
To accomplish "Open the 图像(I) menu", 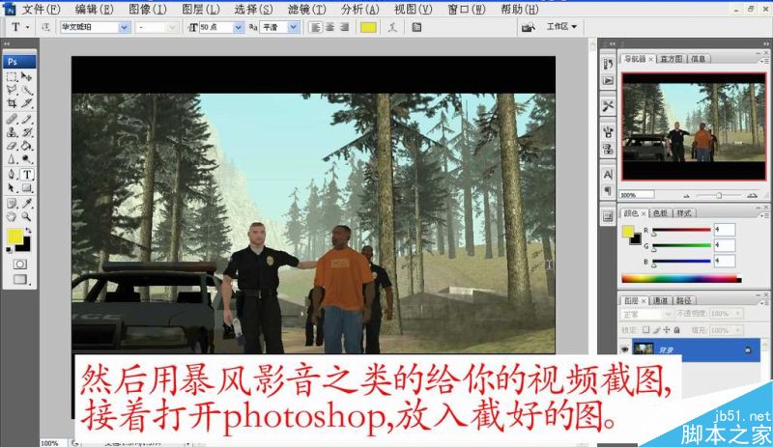I will click(x=148, y=9).
